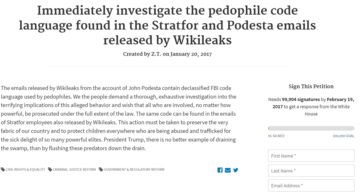Image resolution: width=361 pixels, height=195 pixels.
Task: Click the 96 SIGNED count
Action: (276, 136)
